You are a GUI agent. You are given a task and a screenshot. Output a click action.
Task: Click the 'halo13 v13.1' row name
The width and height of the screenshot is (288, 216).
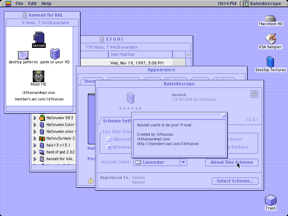click(x=58, y=145)
